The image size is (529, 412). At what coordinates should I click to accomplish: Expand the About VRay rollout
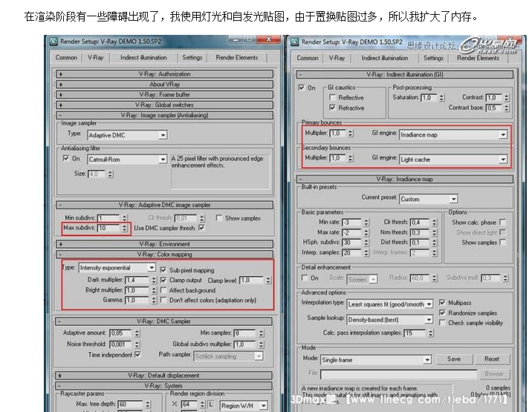165,85
